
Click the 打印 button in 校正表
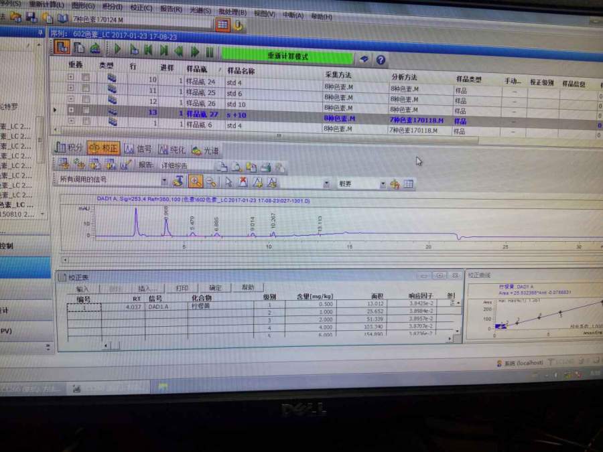(x=182, y=288)
